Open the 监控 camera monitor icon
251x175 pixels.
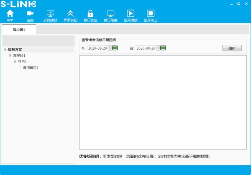click(x=30, y=15)
